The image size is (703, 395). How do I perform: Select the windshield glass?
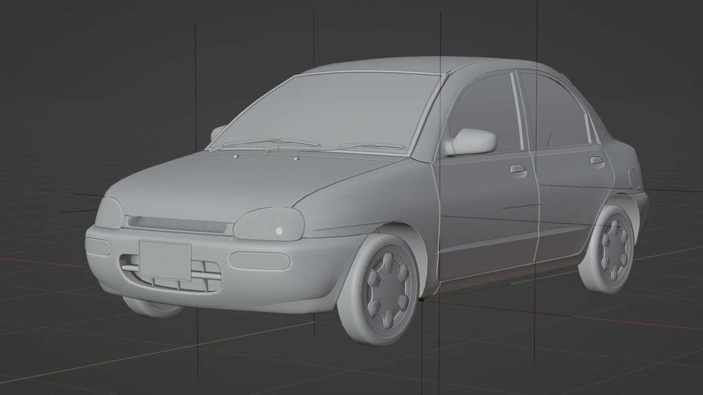tap(327, 113)
